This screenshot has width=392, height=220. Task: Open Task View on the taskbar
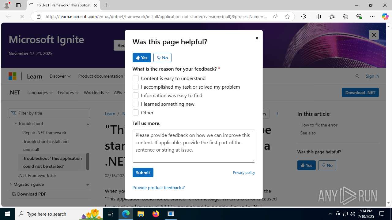(111, 214)
